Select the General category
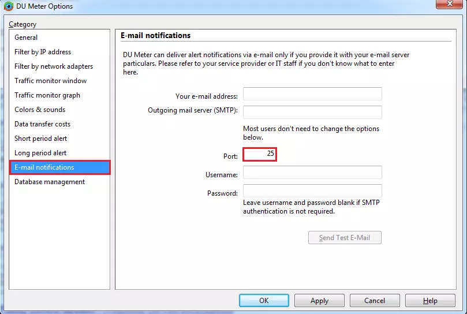Viewport: 467px width, 314px height. tap(59, 38)
